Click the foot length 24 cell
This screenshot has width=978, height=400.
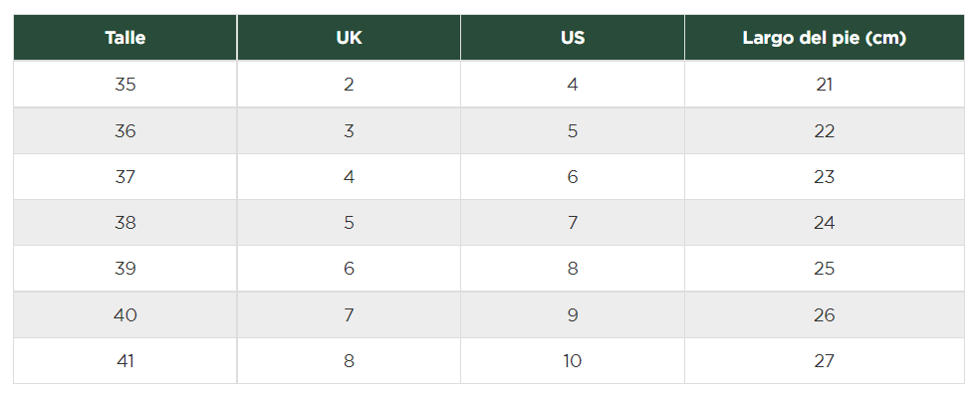tap(825, 223)
